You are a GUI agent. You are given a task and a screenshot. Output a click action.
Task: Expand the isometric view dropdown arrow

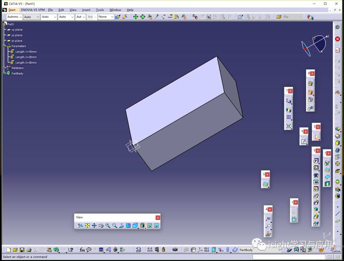point(138,228)
